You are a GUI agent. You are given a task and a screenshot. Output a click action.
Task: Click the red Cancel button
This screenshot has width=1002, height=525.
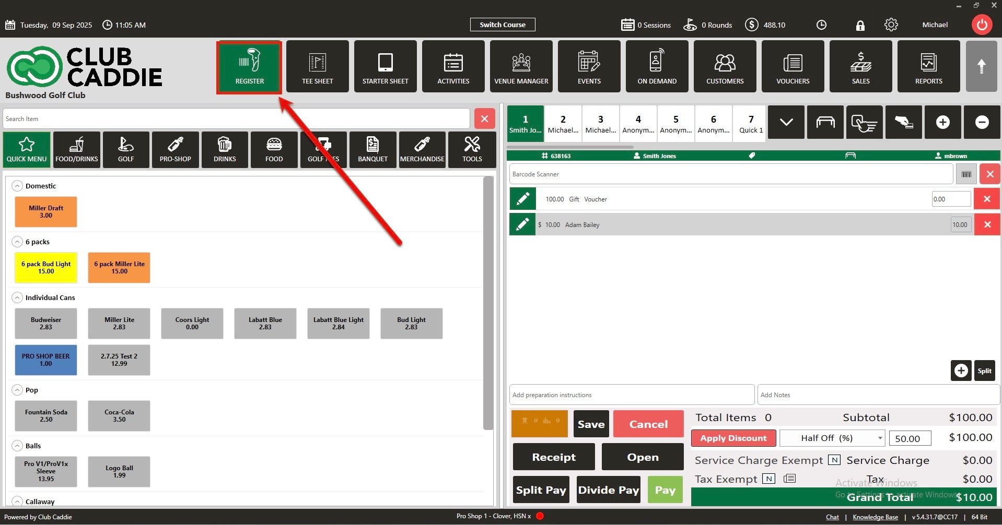coord(648,424)
